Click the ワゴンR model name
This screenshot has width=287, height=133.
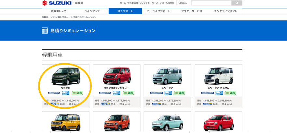pos(65,88)
